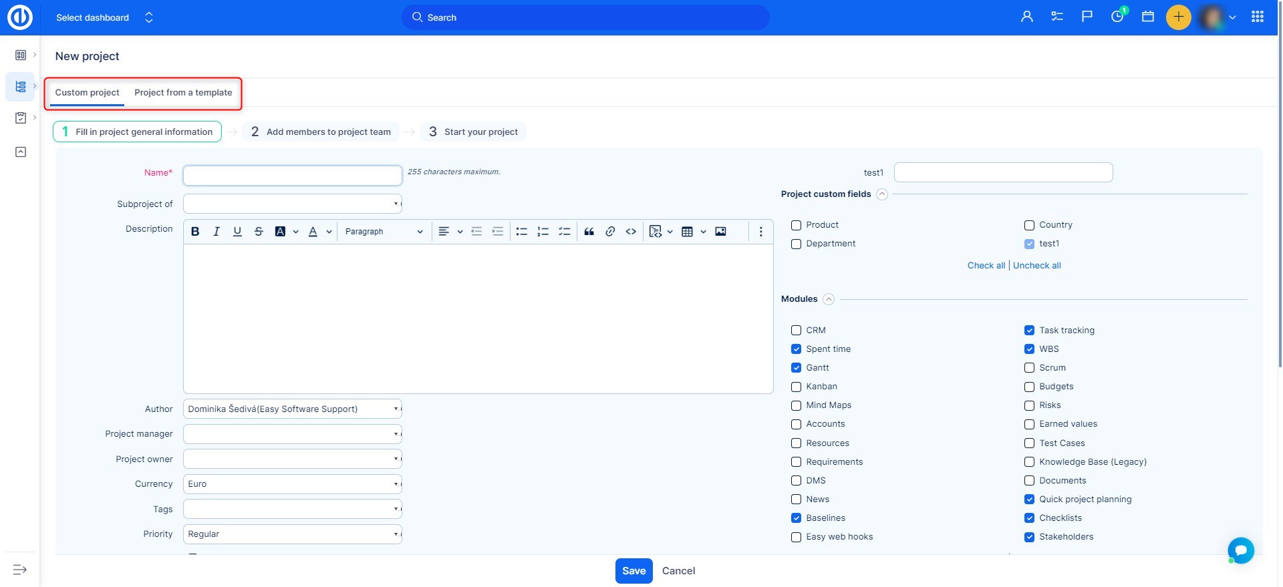Go to step 2 Add members to project team
The height and width of the screenshot is (587, 1283).
[321, 132]
